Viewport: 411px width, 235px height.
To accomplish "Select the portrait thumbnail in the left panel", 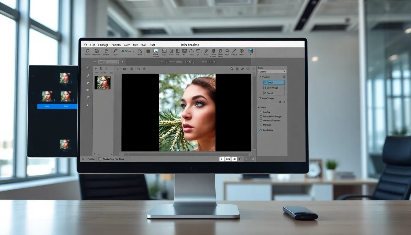I will 102,83.
